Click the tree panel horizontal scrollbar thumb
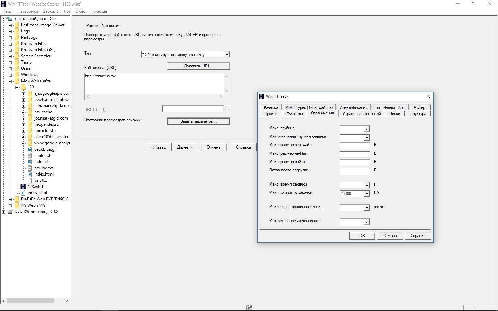 tap(30, 301)
